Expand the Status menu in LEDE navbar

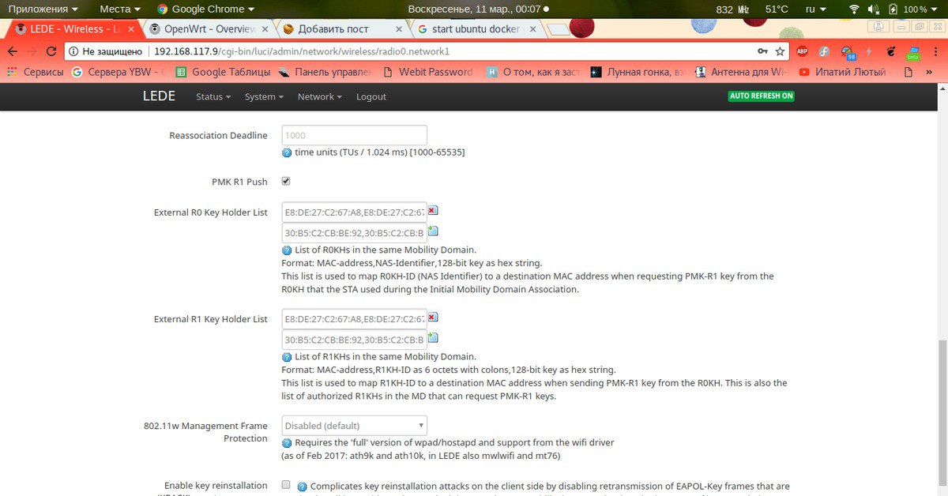[x=213, y=96]
